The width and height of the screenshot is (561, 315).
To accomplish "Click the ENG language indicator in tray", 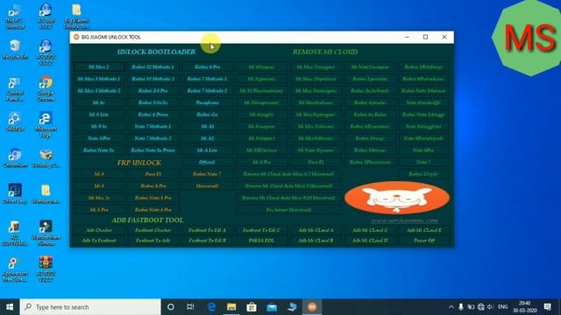I will [502, 307].
